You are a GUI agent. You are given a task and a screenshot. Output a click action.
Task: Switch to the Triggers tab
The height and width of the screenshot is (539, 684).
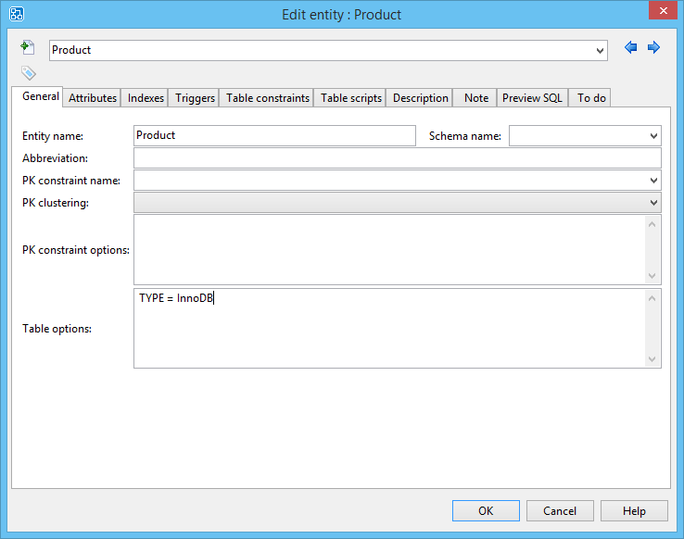pos(195,98)
